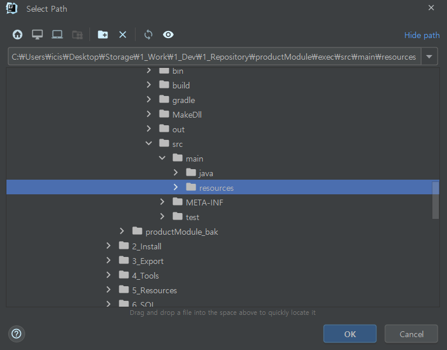Expand the build folder
The image size is (447, 350).
148,84
